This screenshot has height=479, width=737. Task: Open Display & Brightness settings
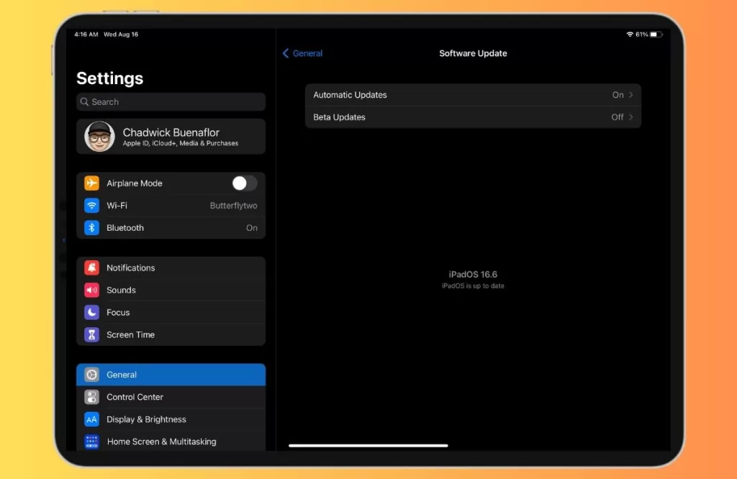coord(171,419)
